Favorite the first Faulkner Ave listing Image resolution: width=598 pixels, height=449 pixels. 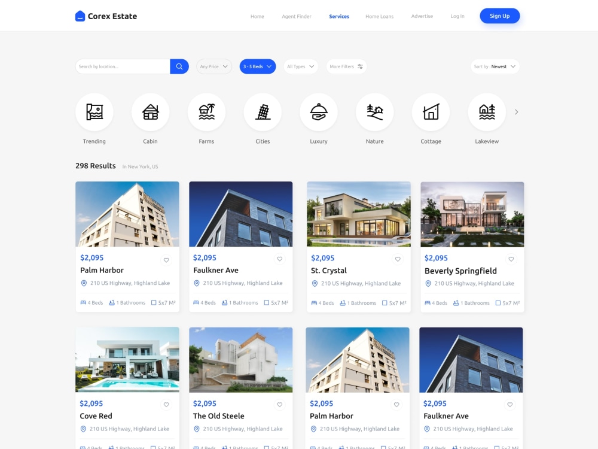pyautogui.click(x=279, y=259)
